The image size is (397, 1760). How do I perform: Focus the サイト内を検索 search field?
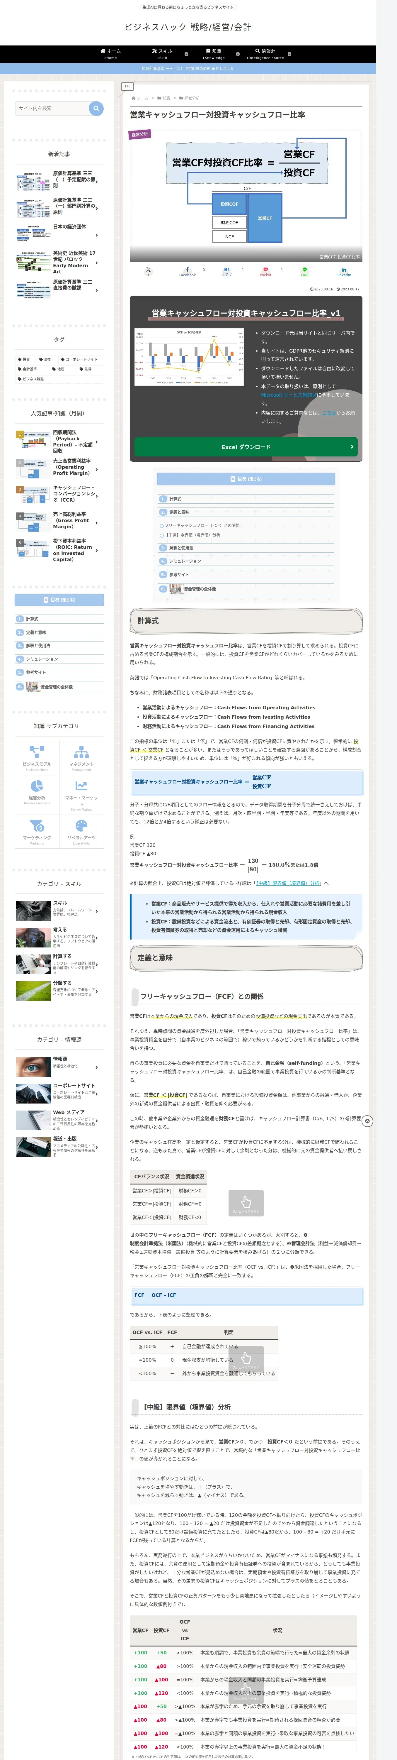[x=52, y=108]
